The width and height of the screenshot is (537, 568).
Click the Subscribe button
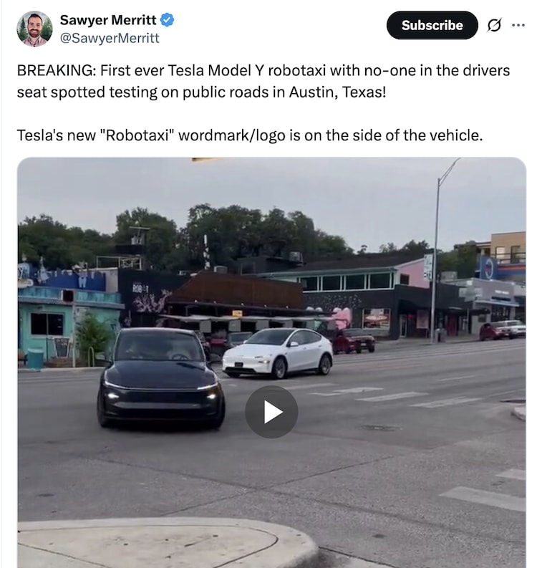point(432,25)
